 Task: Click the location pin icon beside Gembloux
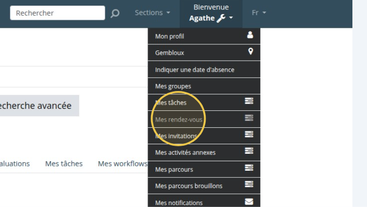(250, 52)
